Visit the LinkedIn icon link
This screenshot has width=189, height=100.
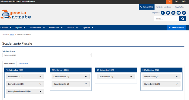173,13
